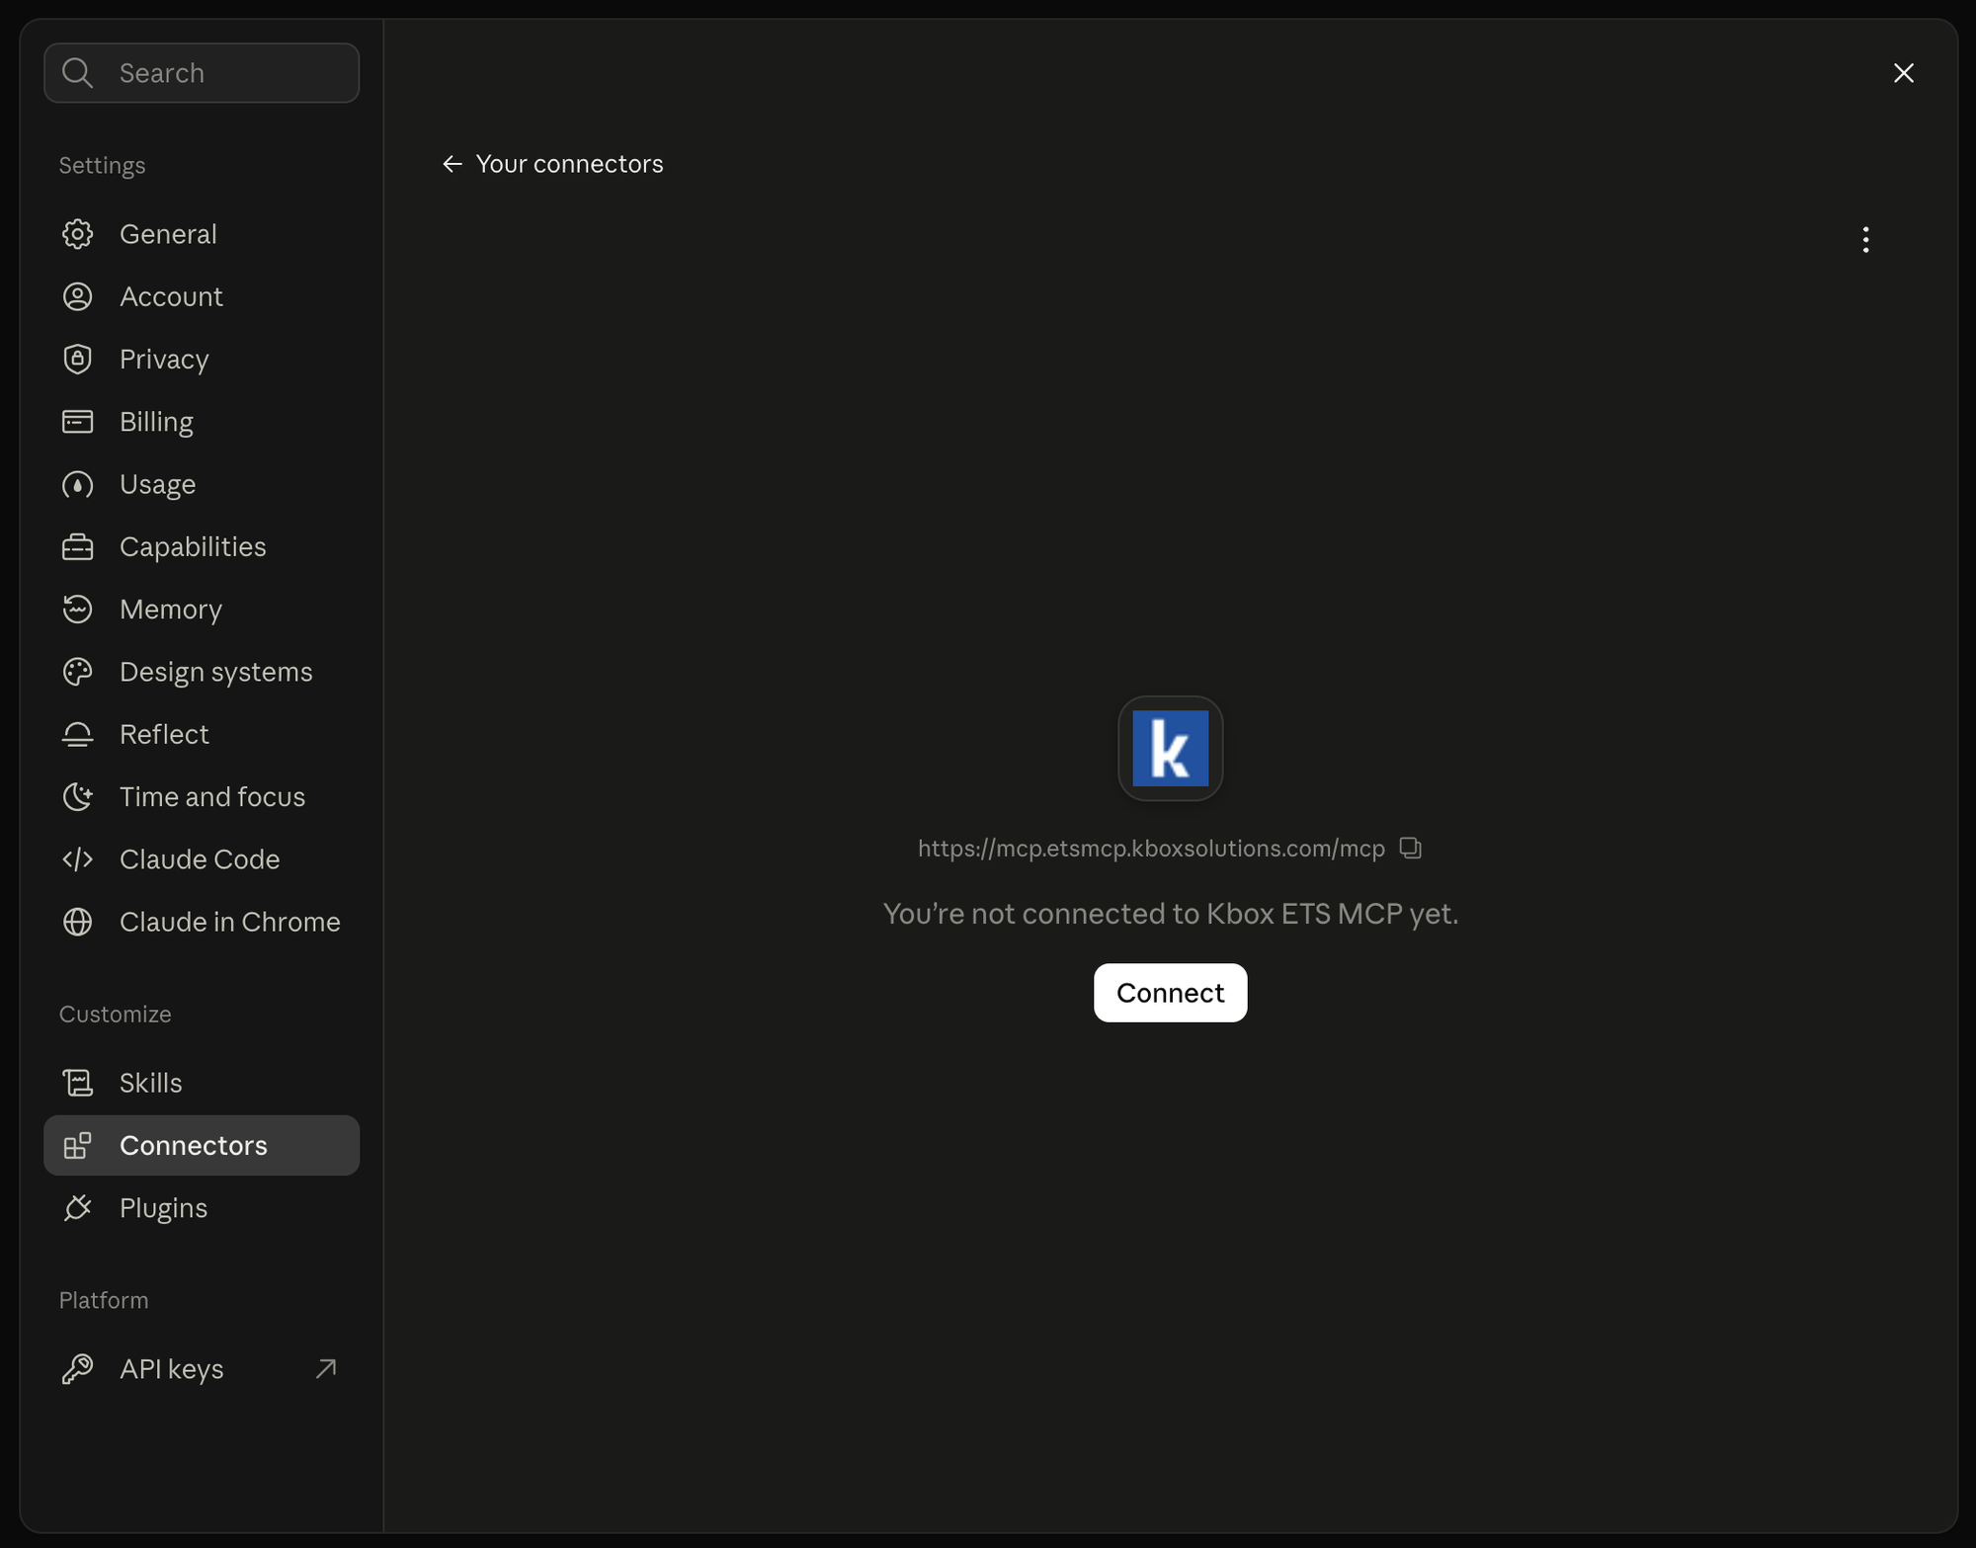Open the API keys external link arrow
This screenshot has width=1976, height=1548.
click(x=326, y=1368)
